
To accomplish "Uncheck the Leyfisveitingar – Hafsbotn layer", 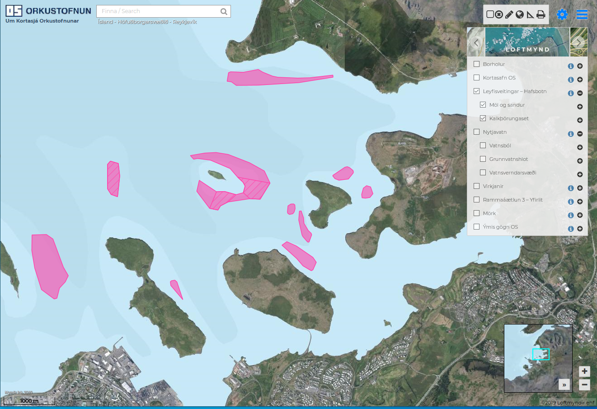I will [x=476, y=91].
